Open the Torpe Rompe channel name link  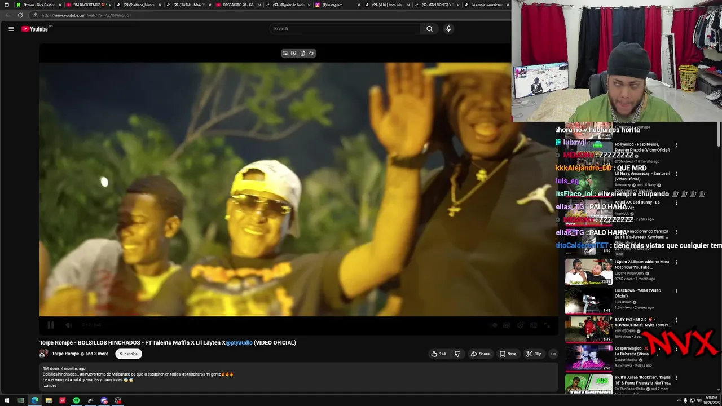65,354
